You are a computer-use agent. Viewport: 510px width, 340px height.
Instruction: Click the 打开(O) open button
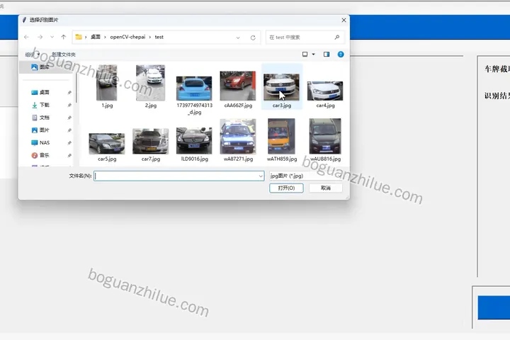pyautogui.click(x=286, y=188)
